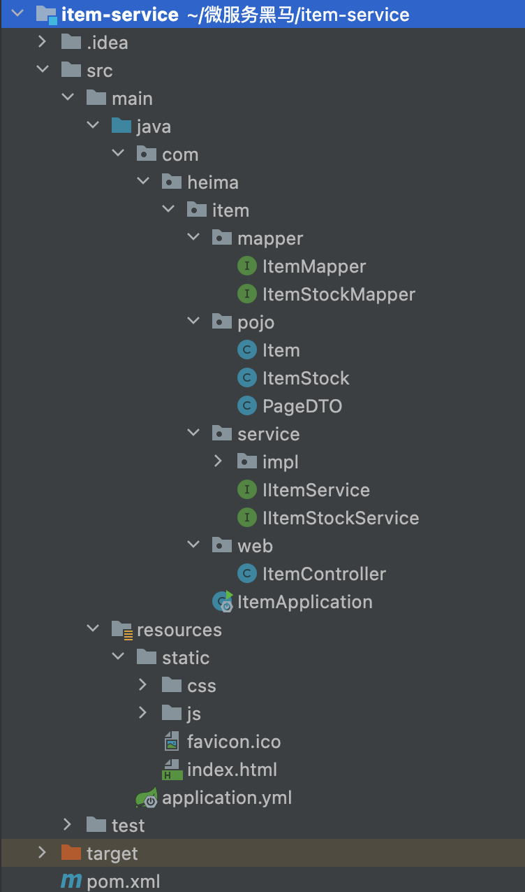Select the PageDTO class
525x892 pixels.
[x=290, y=406]
